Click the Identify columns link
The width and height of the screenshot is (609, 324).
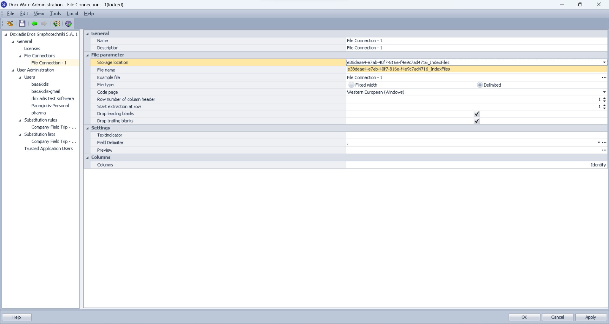pyautogui.click(x=598, y=165)
